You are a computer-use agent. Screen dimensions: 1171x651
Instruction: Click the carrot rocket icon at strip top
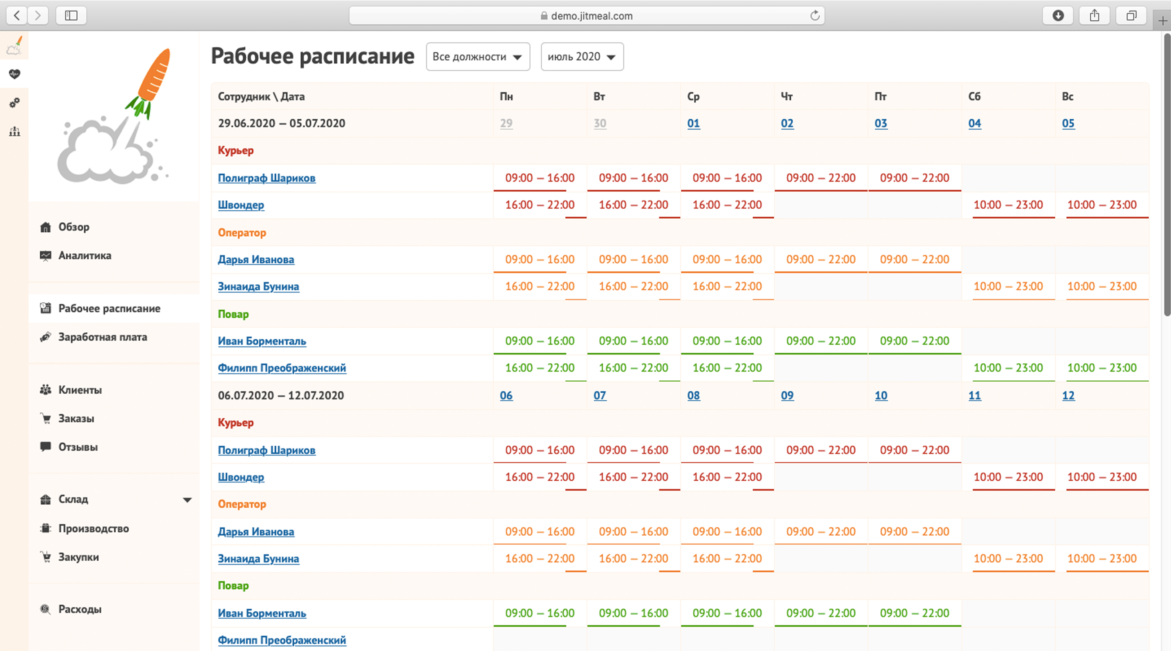14,45
